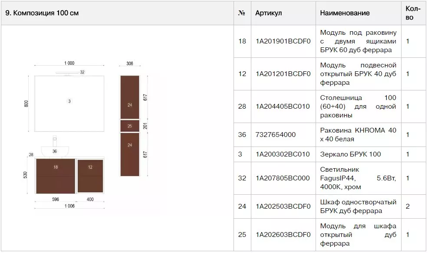
Task: Click the '530' cabinet height dimension
Action: (25, 175)
